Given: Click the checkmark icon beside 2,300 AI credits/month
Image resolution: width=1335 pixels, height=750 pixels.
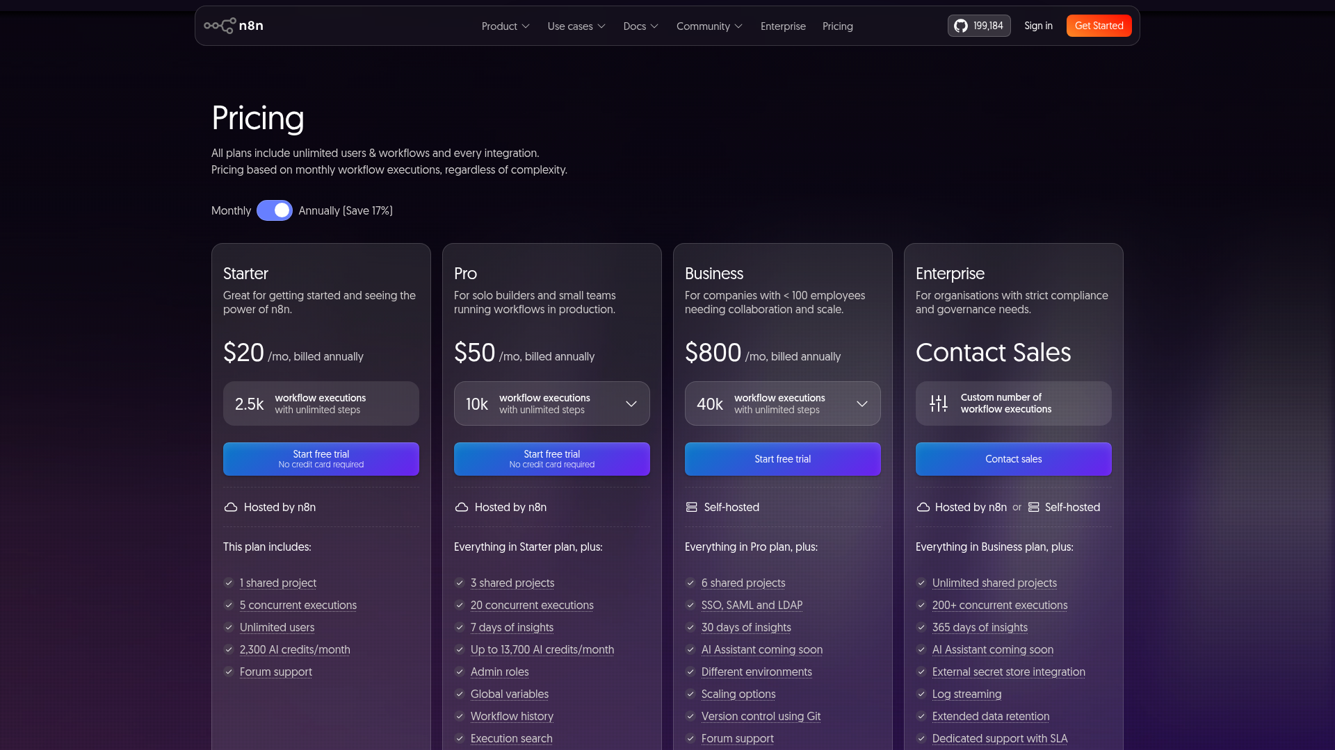Looking at the screenshot, I should point(229,649).
